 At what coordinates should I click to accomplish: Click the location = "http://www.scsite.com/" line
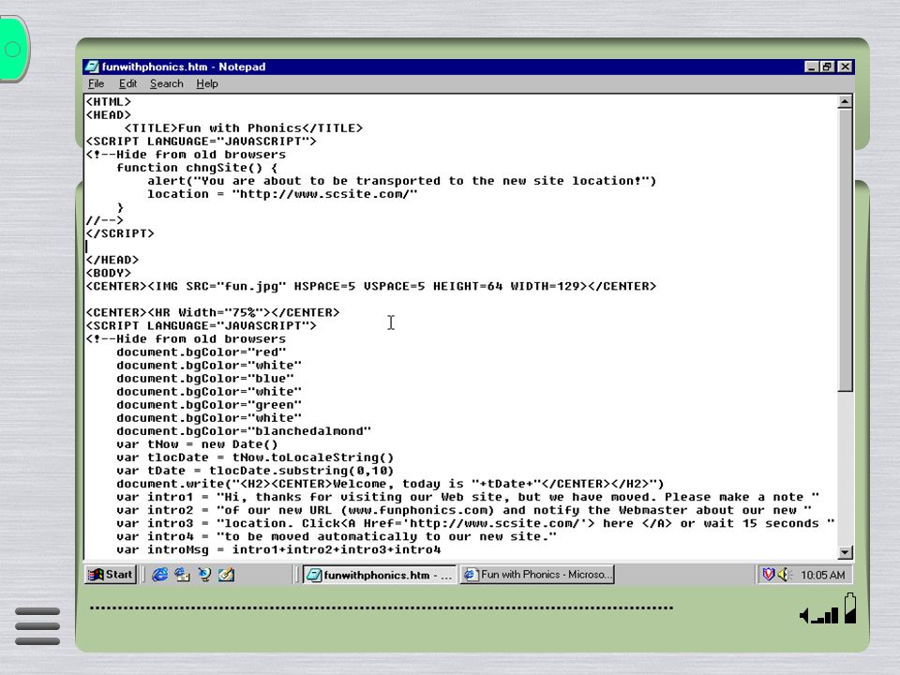pos(282,194)
